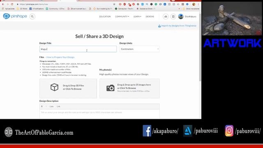Open the 3D World bookmark folder
Image resolution: width=263 pixels, height=148 pixels.
pyautogui.click(x=22, y=9)
